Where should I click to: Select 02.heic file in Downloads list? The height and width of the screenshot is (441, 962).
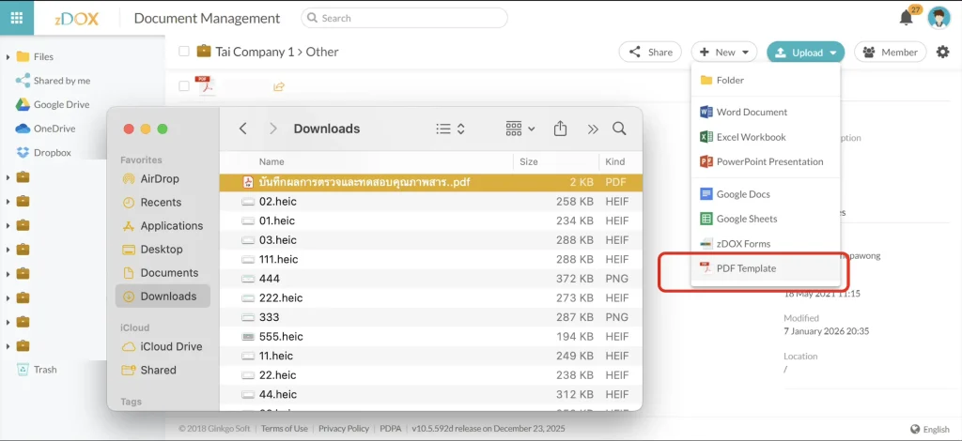(x=277, y=202)
